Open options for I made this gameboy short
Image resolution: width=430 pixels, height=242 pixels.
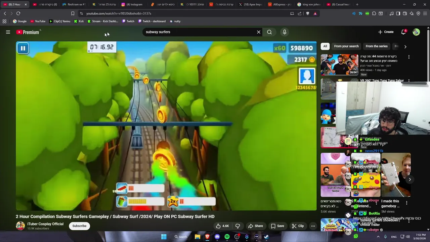click(406, 203)
